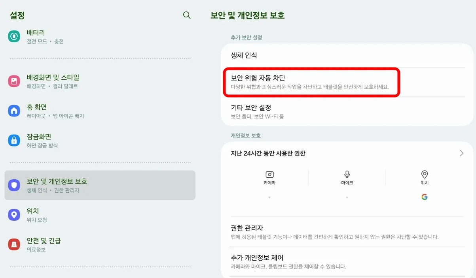
Task: Open the search magnifier in 설정
Action: pyautogui.click(x=186, y=15)
